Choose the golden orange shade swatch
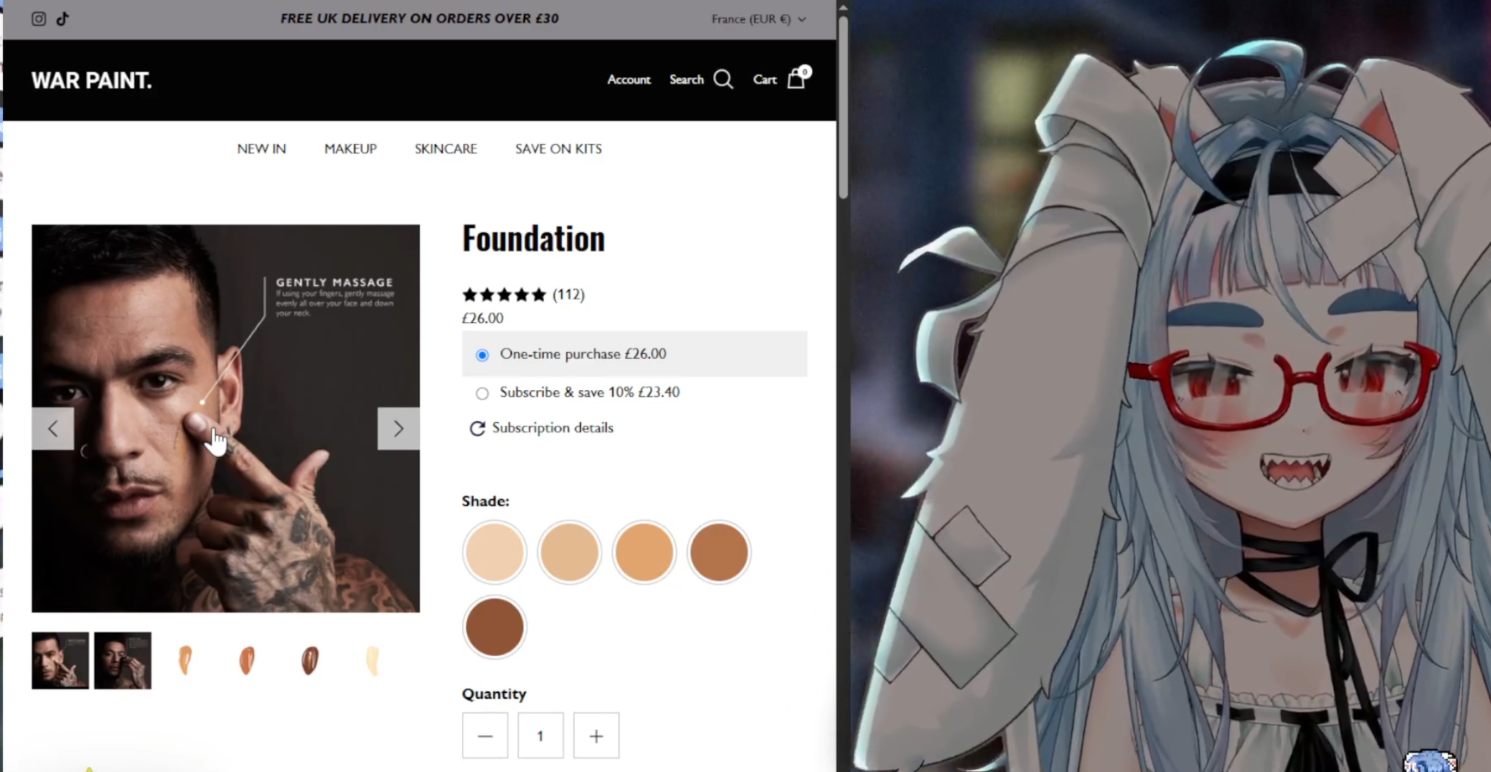This screenshot has height=772, width=1491. pos(644,552)
